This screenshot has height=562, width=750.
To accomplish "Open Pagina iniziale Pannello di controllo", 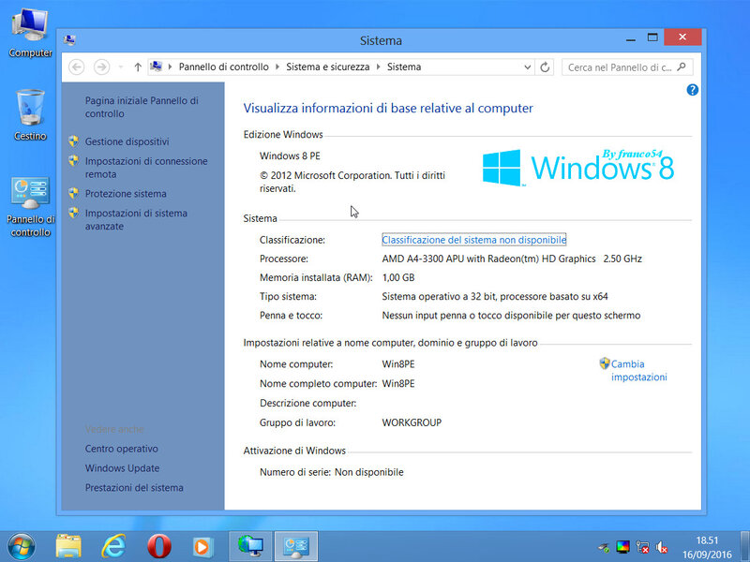I will (x=142, y=107).
